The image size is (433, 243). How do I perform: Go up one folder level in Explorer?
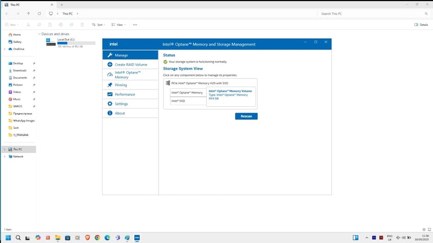(x=28, y=13)
